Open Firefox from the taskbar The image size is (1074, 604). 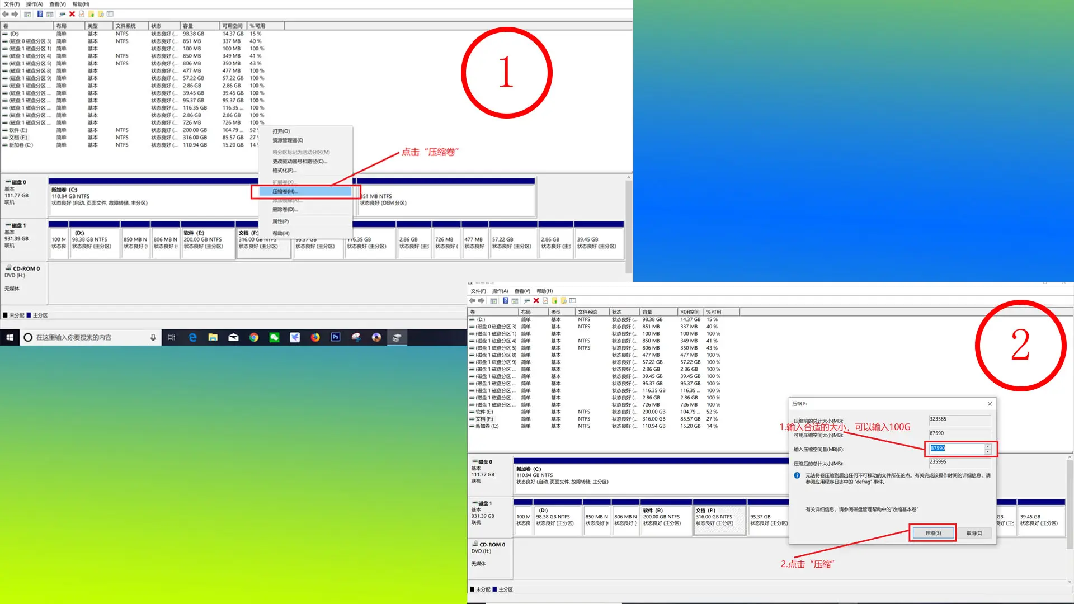point(315,337)
